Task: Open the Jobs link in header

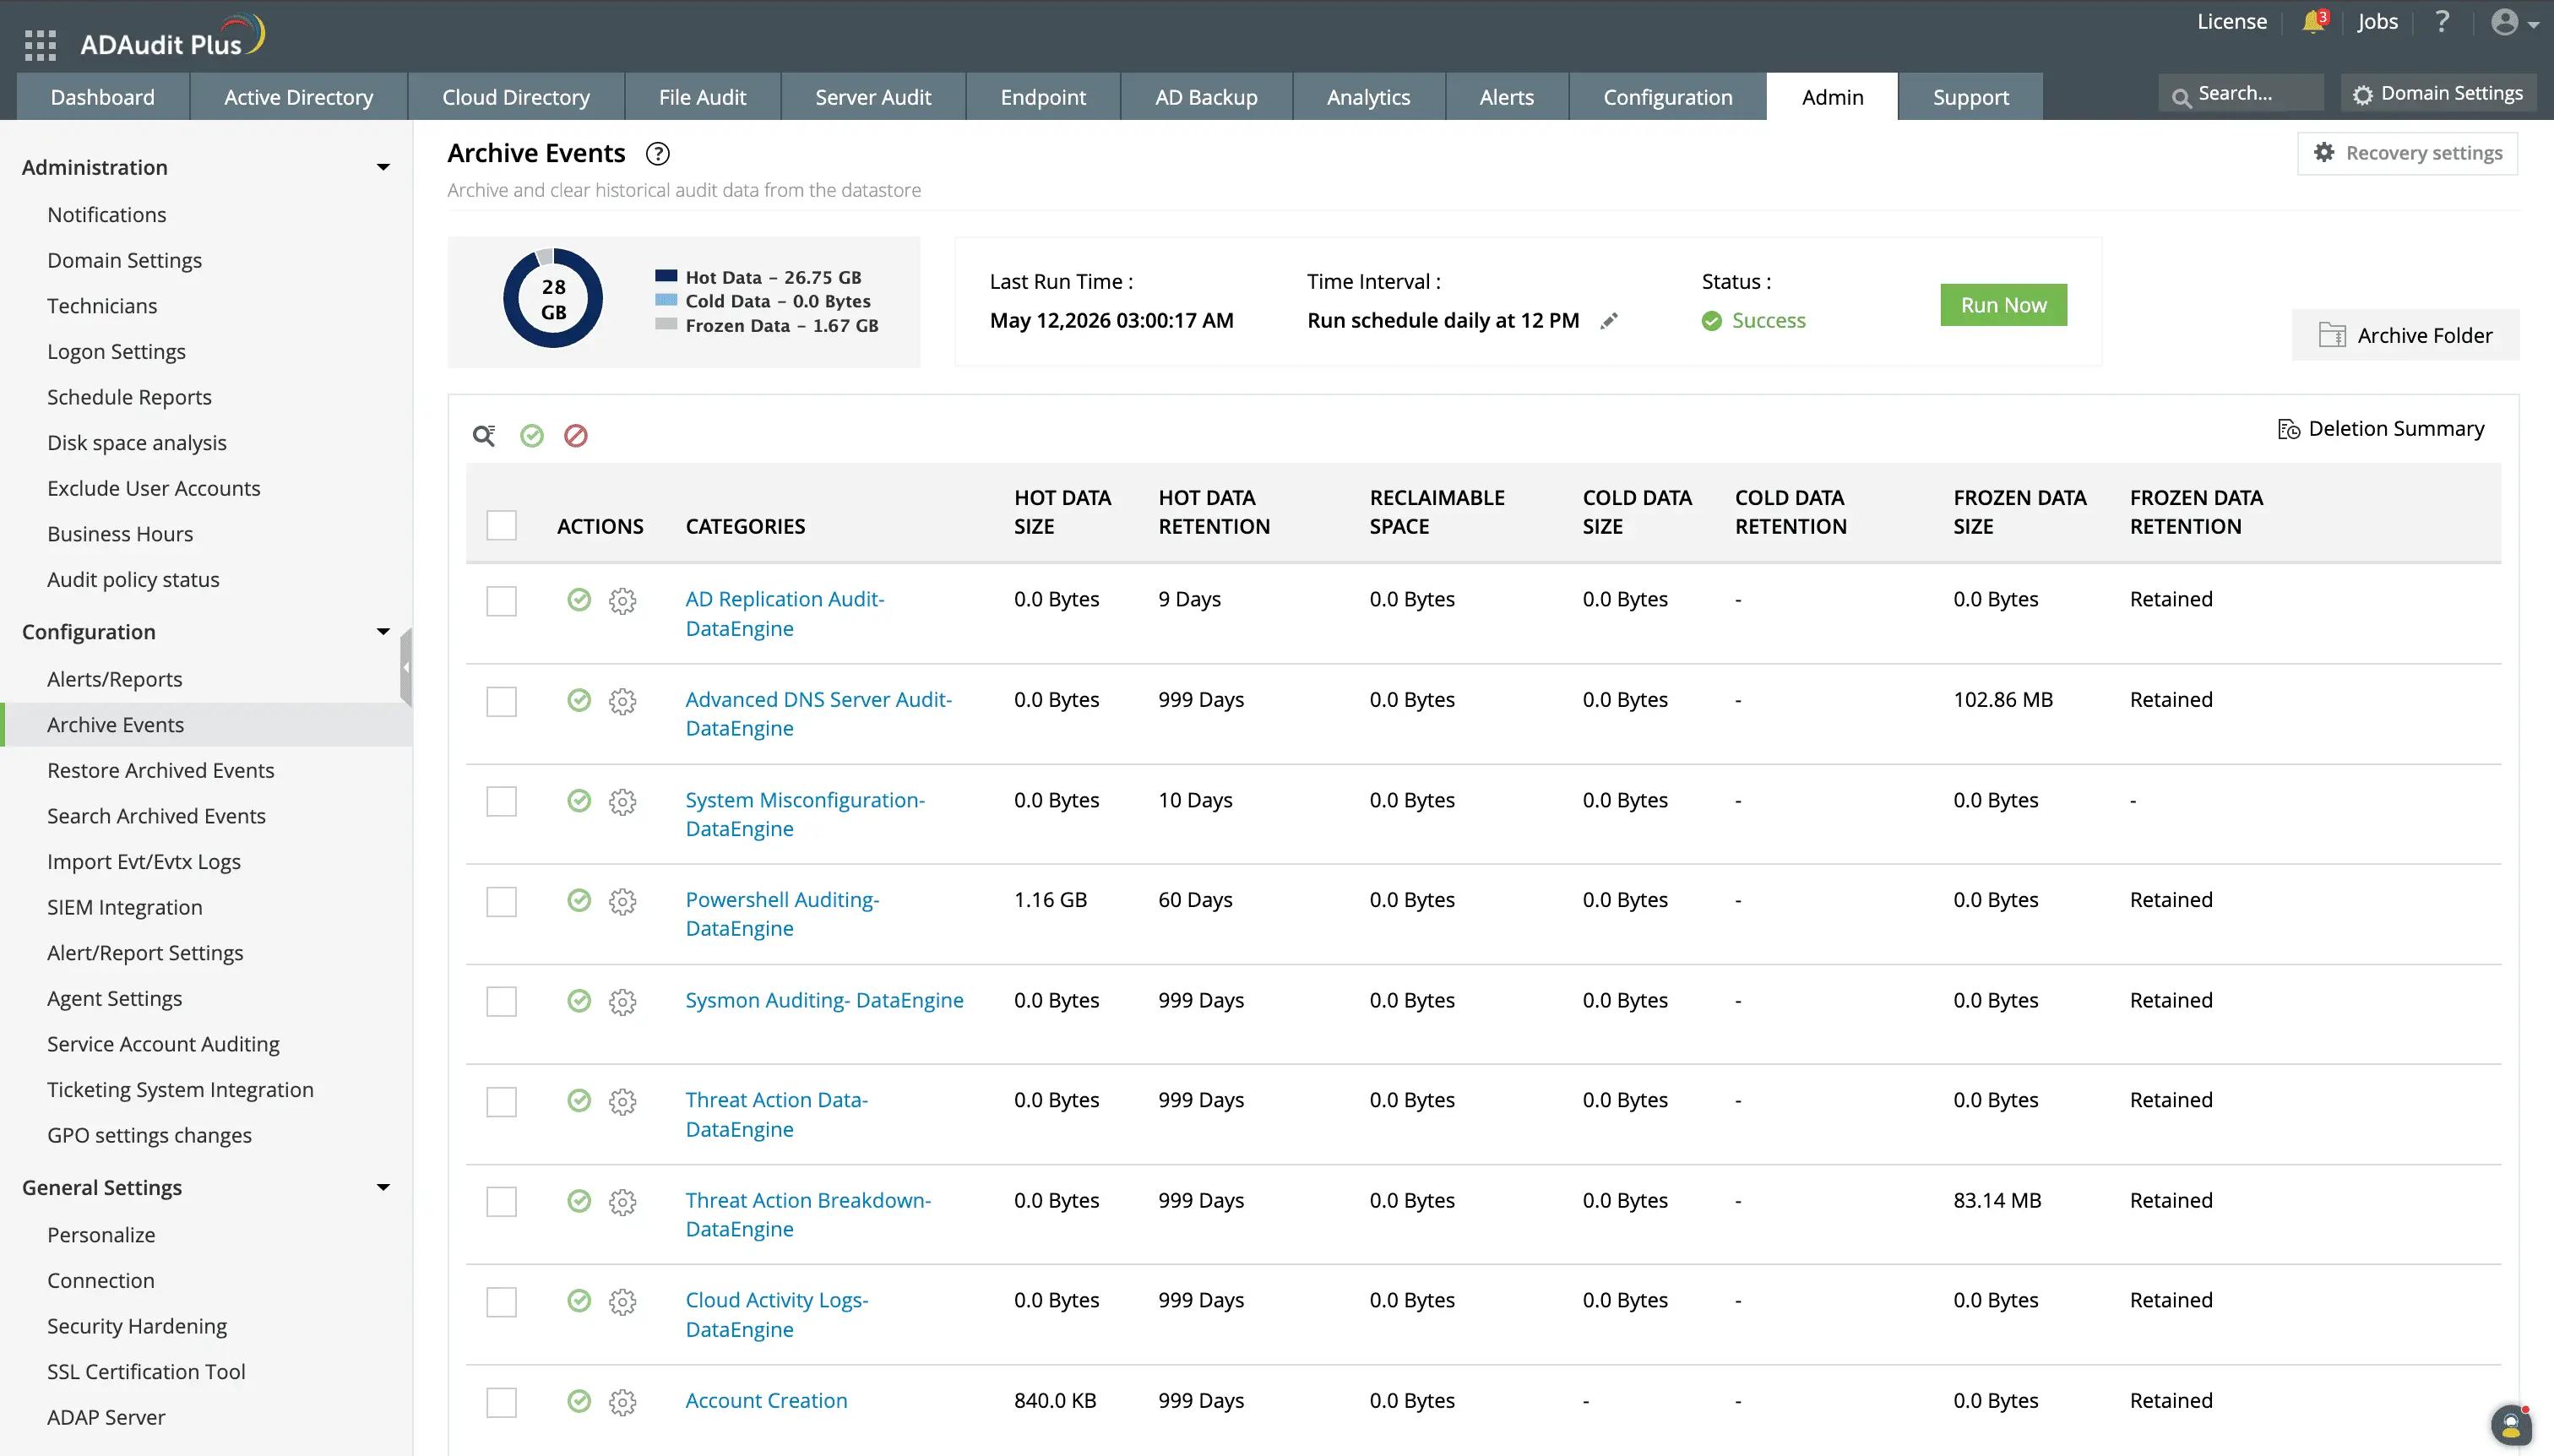Action: coord(2377,22)
